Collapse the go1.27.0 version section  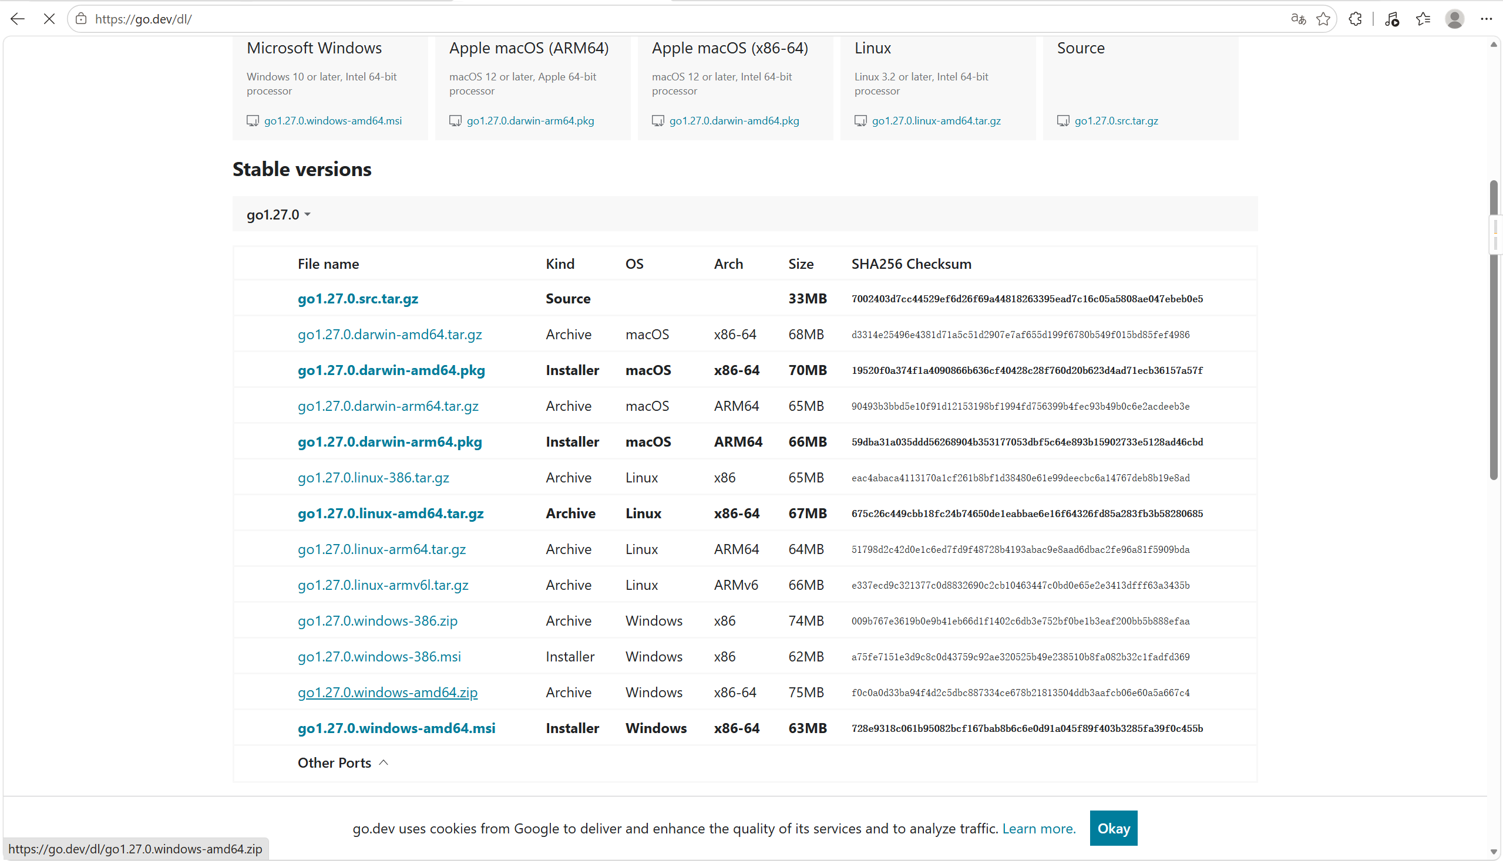click(279, 214)
